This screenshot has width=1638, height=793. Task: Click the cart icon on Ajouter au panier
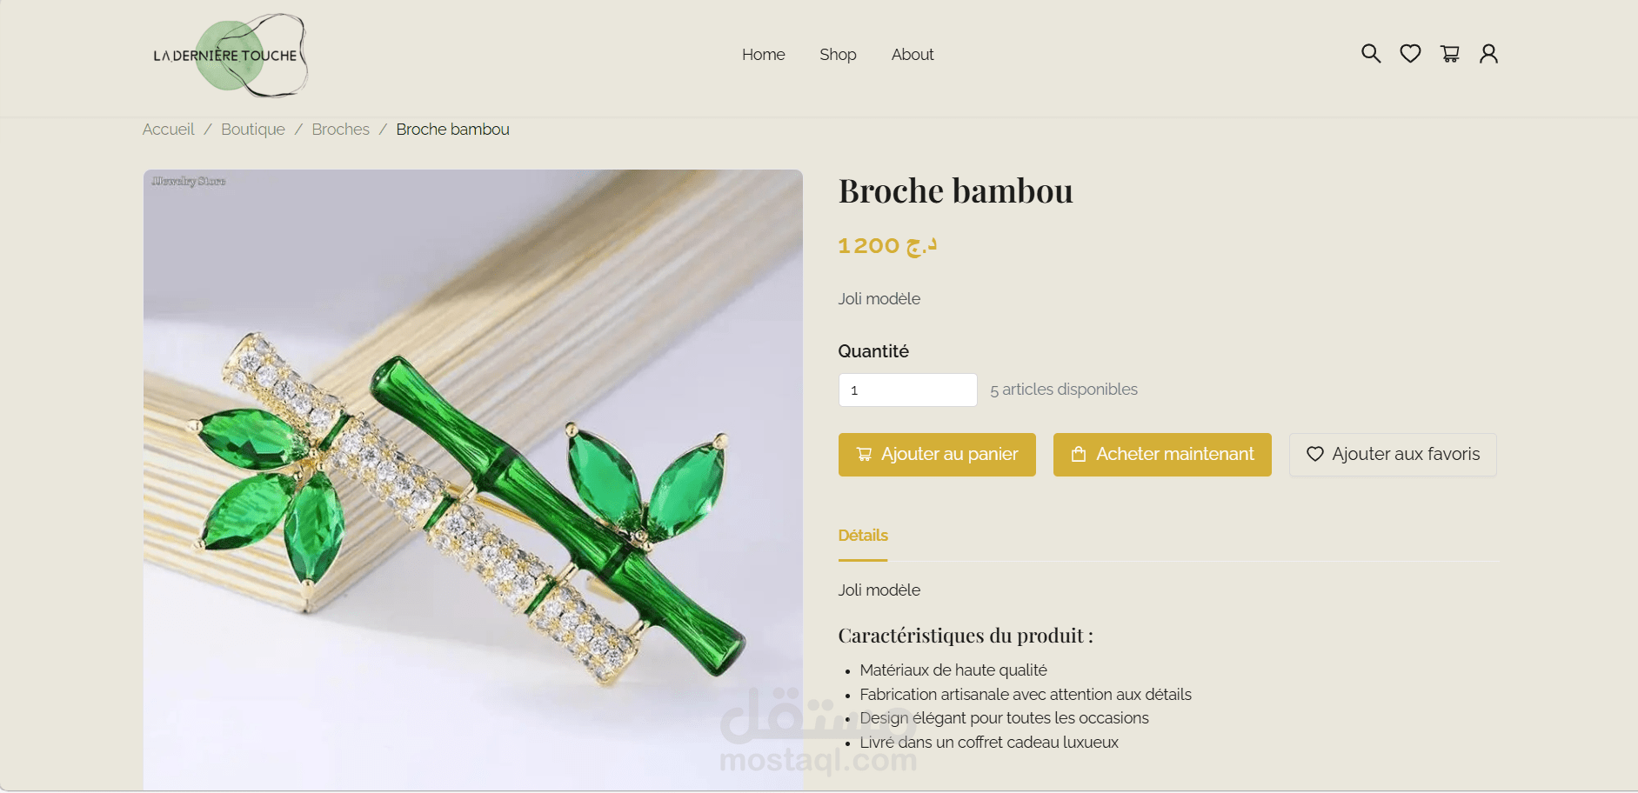(x=864, y=454)
